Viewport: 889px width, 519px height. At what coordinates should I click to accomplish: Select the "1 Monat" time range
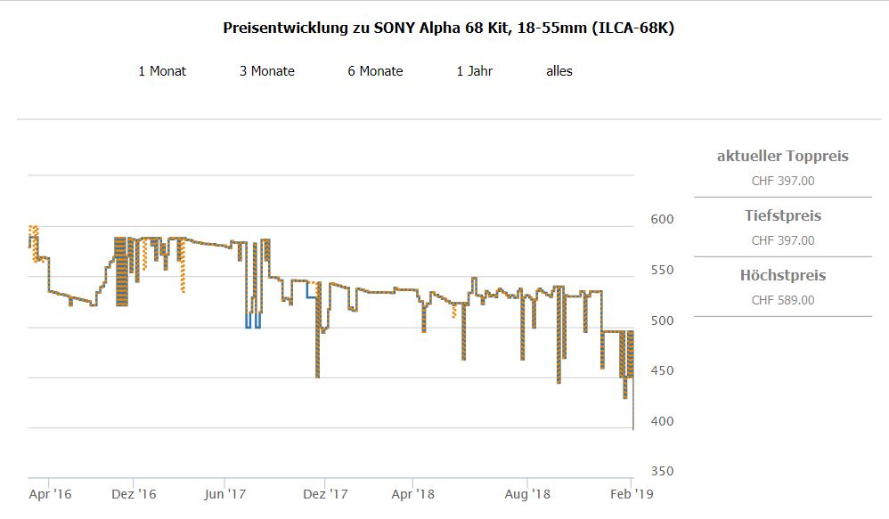162,71
